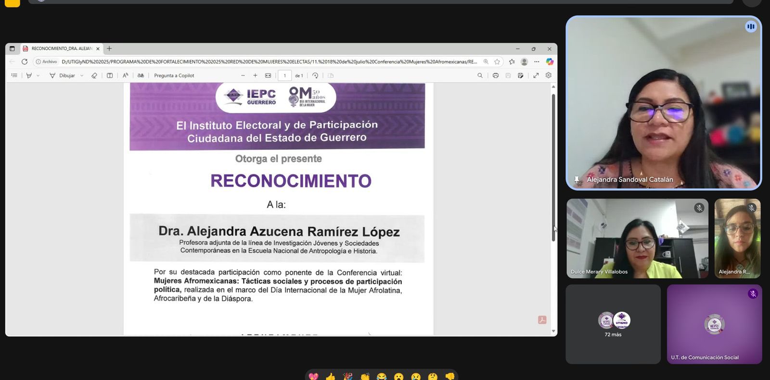Image resolution: width=770 pixels, height=380 pixels.
Task: Click the Copilot icon in Edge
Action: [x=549, y=61]
